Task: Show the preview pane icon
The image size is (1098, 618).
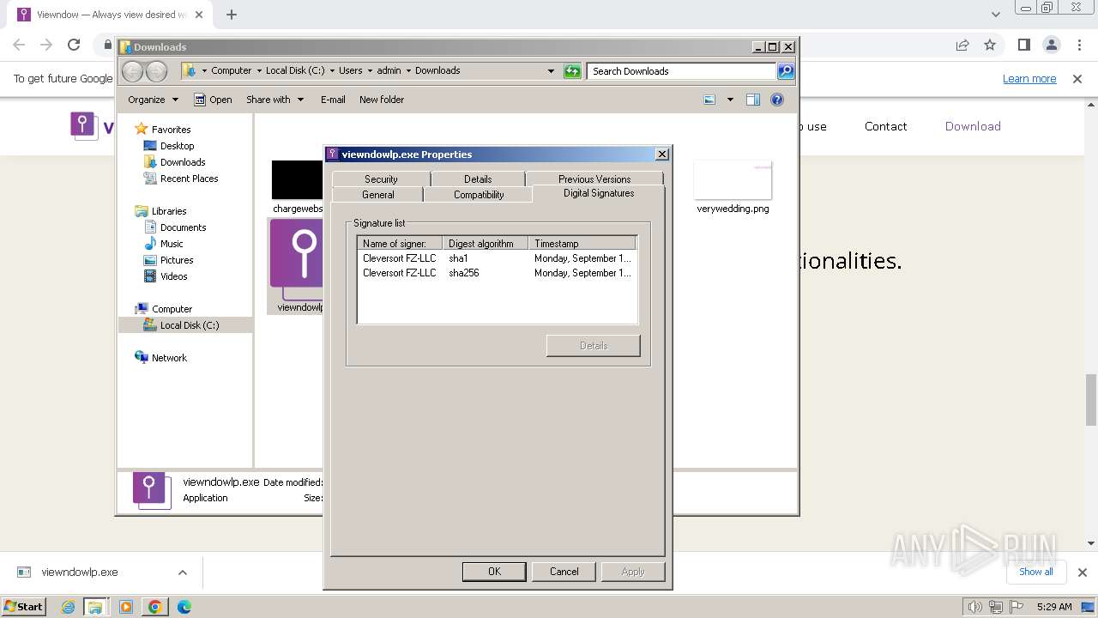Action: [753, 100]
